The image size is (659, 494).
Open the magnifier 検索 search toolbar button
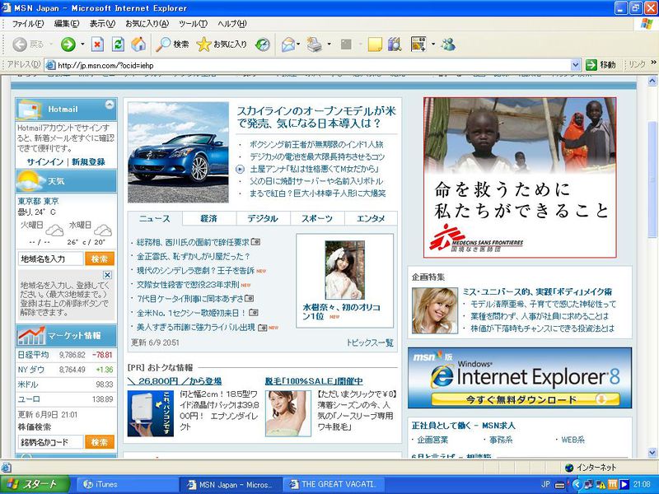point(173,44)
